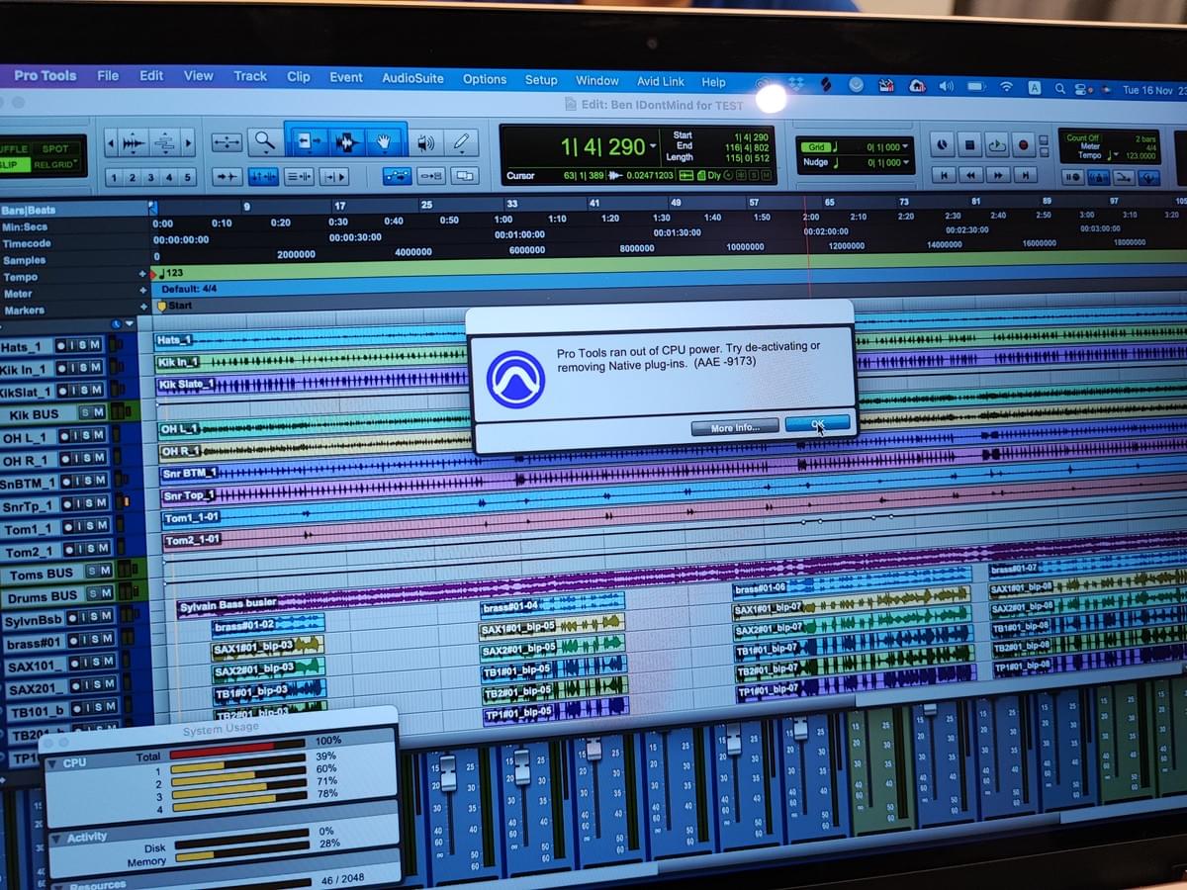Open the Setup menu
Viewport: 1187px width, 890px height.
coord(541,80)
